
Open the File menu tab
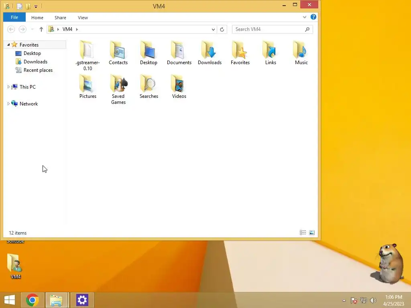click(x=14, y=17)
